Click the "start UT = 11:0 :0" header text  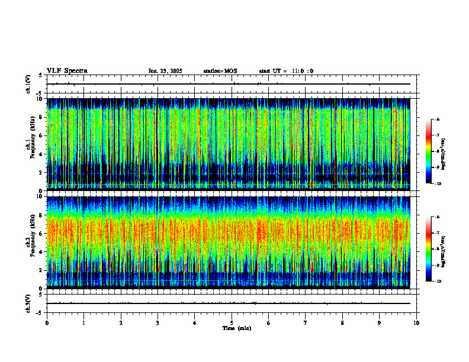click(286, 71)
